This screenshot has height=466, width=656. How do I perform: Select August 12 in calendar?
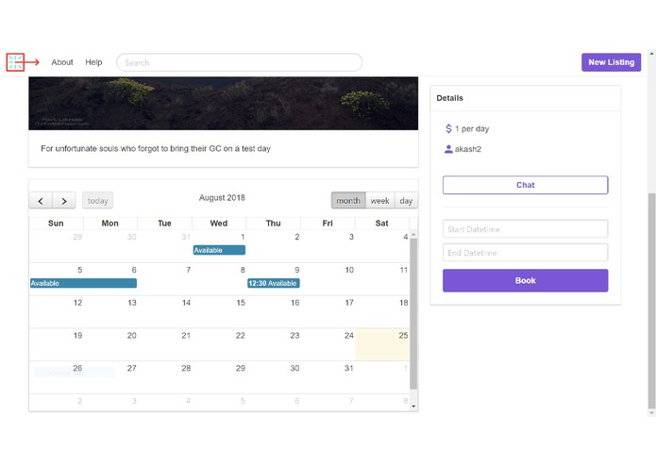(56, 312)
